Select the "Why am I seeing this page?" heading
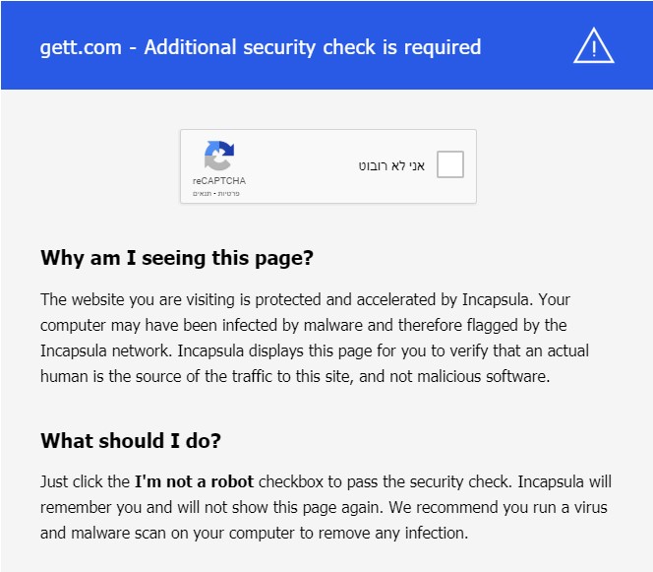This screenshot has height=572, width=653. [177, 258]
